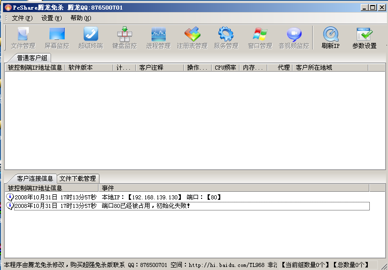Click the 刷新IP refresh button
Viewport: 388px width, 270px height.
(x=330, y=38)
